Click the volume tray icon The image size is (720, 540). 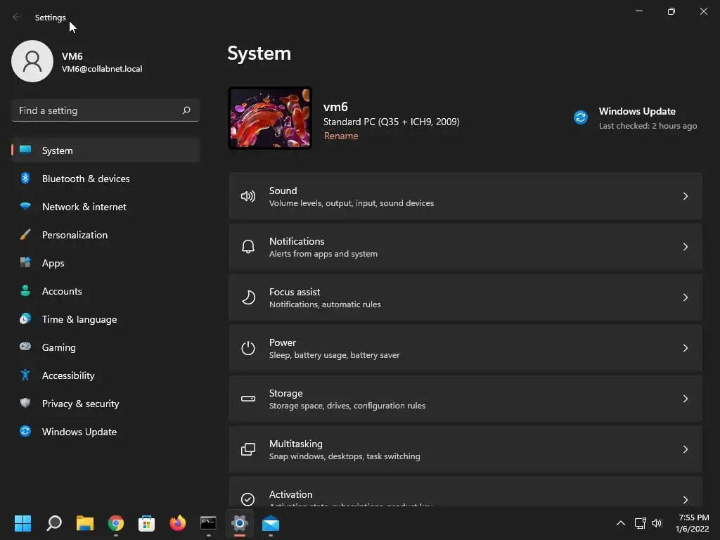pyautogui.click(x=657, y=523)
